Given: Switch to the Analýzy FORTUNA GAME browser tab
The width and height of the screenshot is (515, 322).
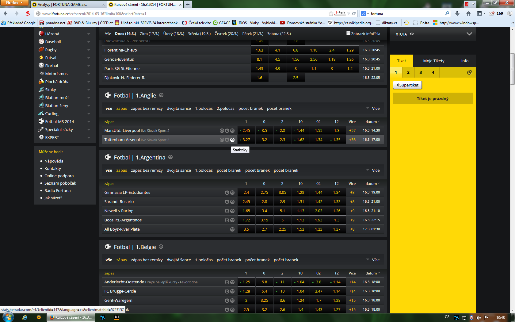Looking at the screenshot, I should click(x=68, y=5).
